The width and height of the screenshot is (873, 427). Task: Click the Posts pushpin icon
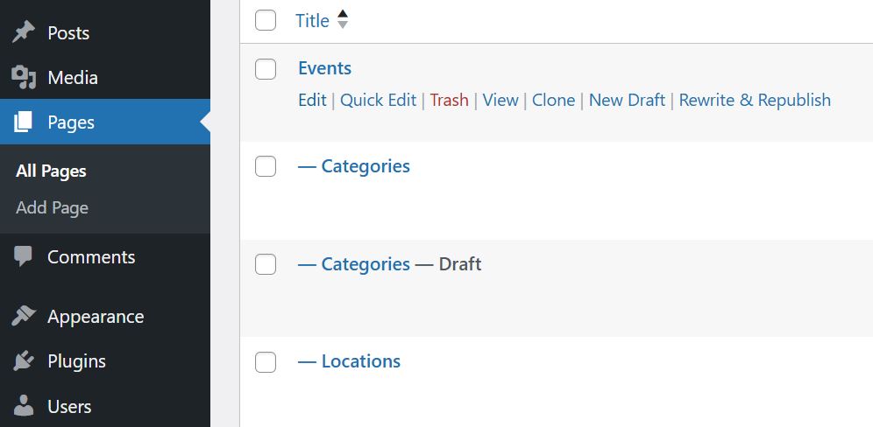pyautogui.click(x=24, y=33)
